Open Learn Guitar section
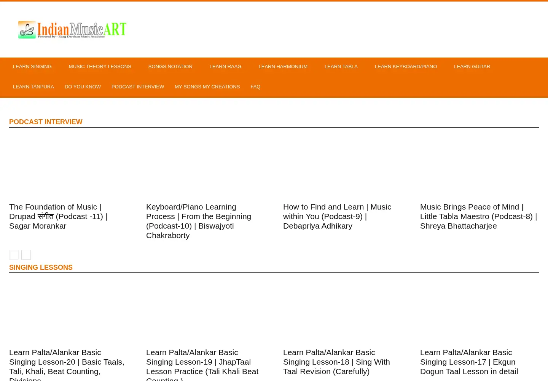This screenshot has width=548, height=381. pos(472,67)
